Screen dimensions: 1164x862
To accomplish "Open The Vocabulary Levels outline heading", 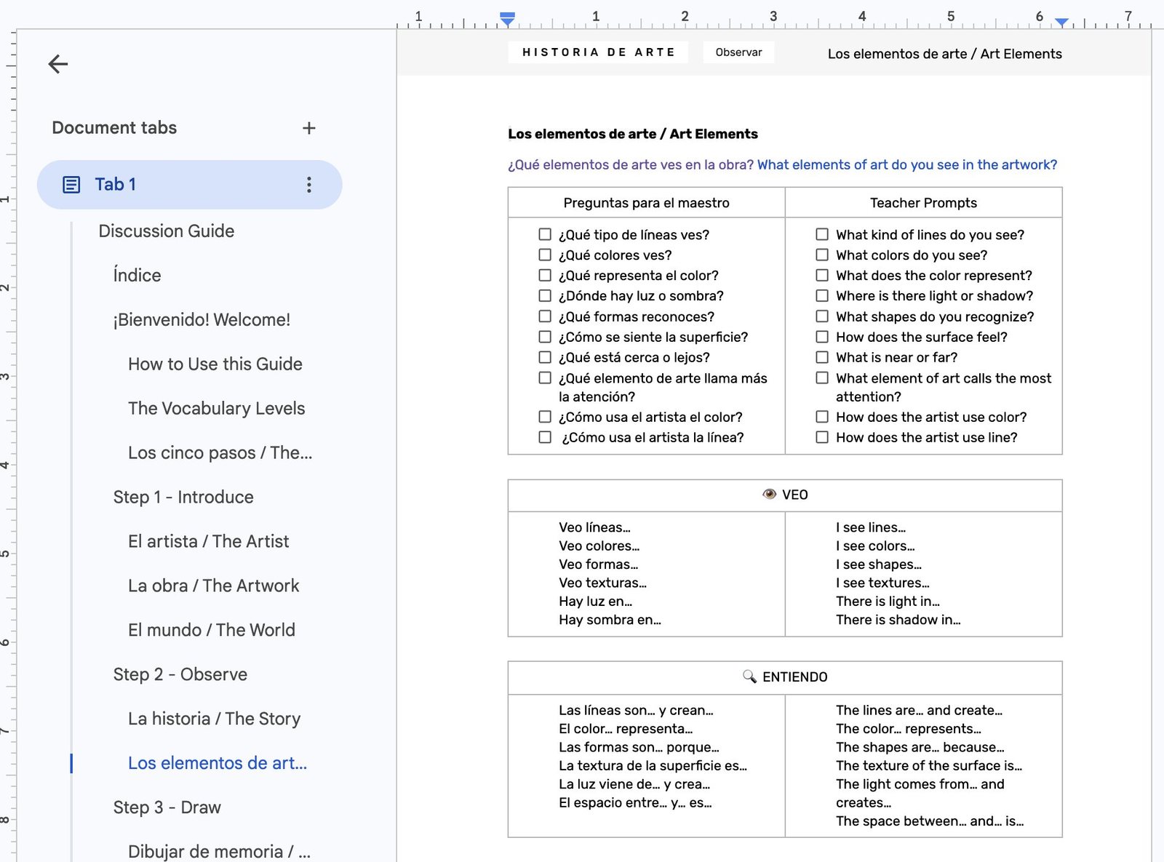I will [x=217, y=409].
